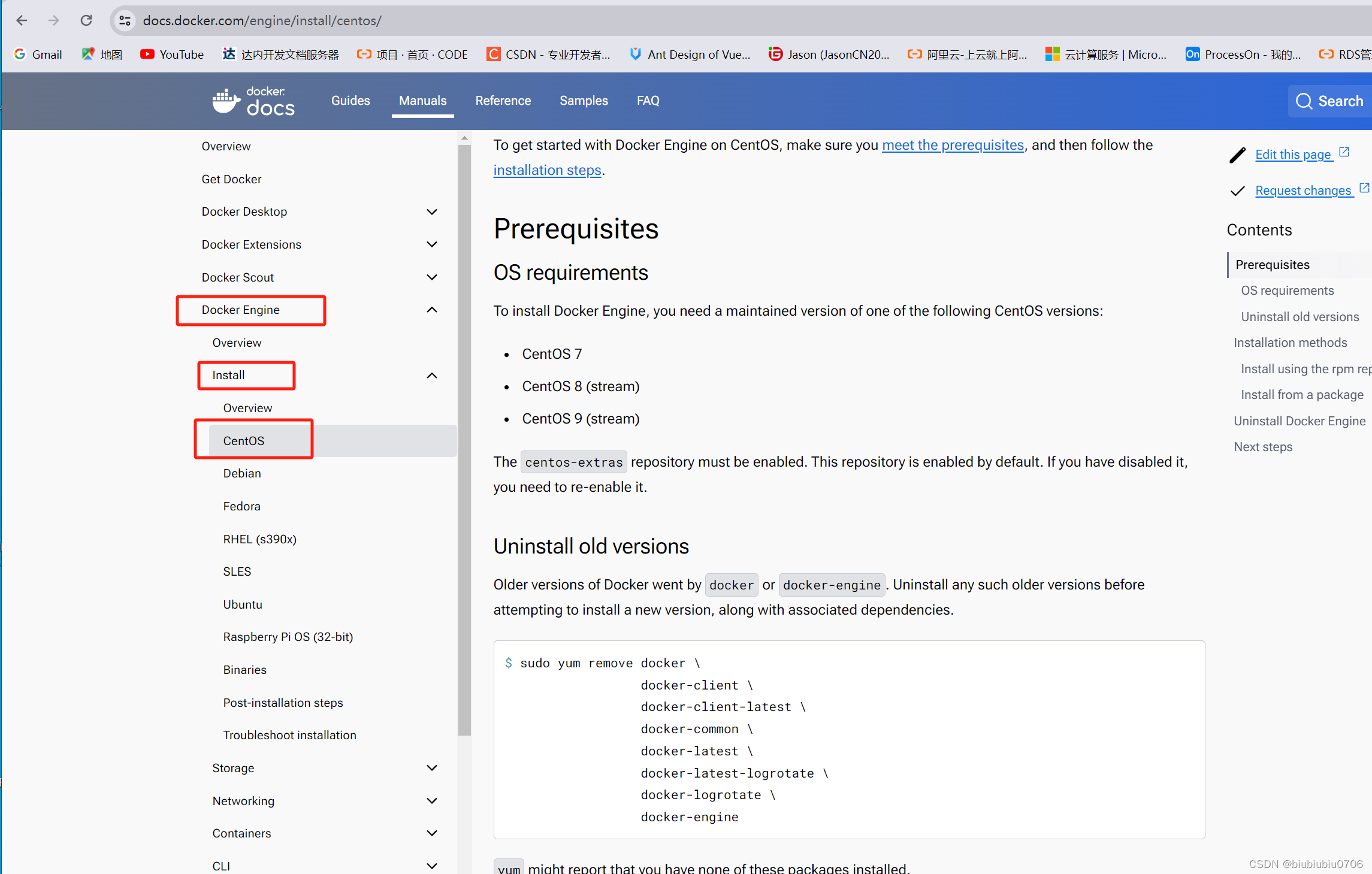Click the Docker docs whale logo
Viewport: 1372px width, 874px height.
(x=253, y=101)
